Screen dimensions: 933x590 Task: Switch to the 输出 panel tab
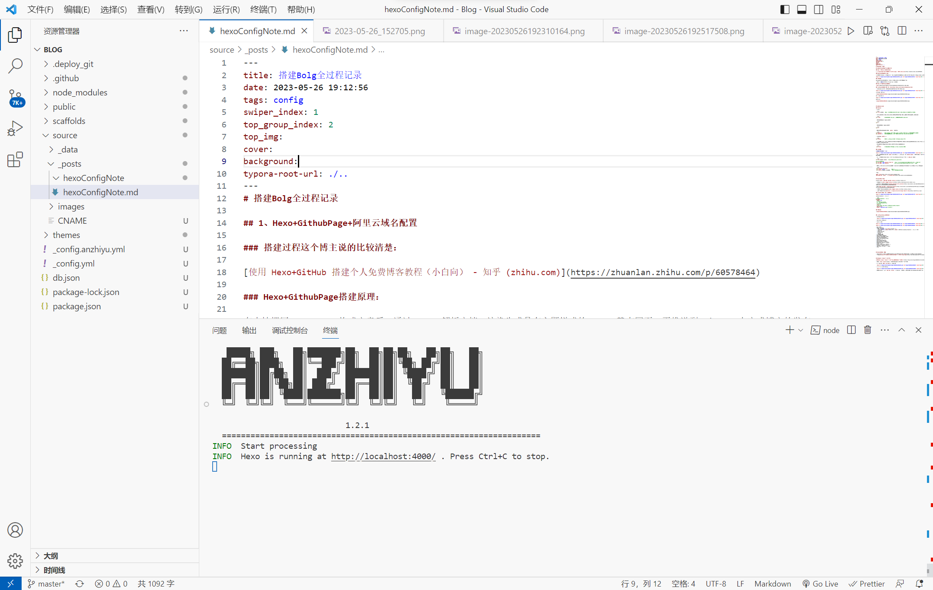click(x=249, y=330)
